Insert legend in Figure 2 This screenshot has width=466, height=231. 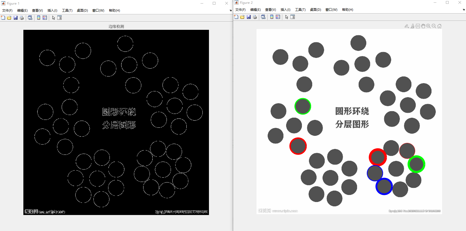click(x=278, y=17)
